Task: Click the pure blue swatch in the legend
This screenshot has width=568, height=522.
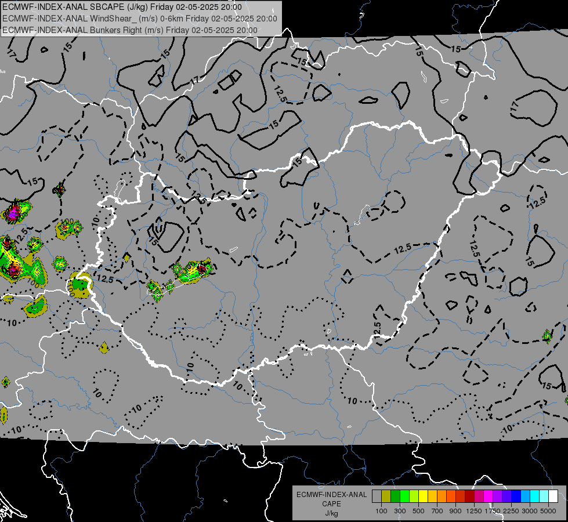Action: pos(516,496)
